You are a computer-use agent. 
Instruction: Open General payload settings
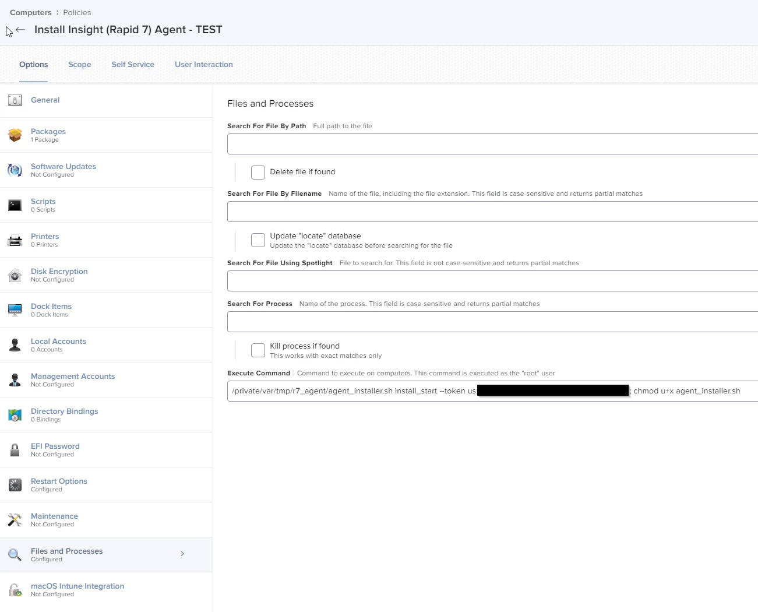pos(106,100)
